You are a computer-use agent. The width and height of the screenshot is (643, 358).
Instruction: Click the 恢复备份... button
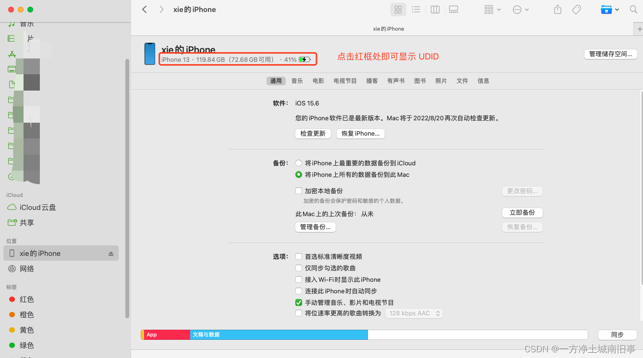pyautogui.click(x=522, y=227)
